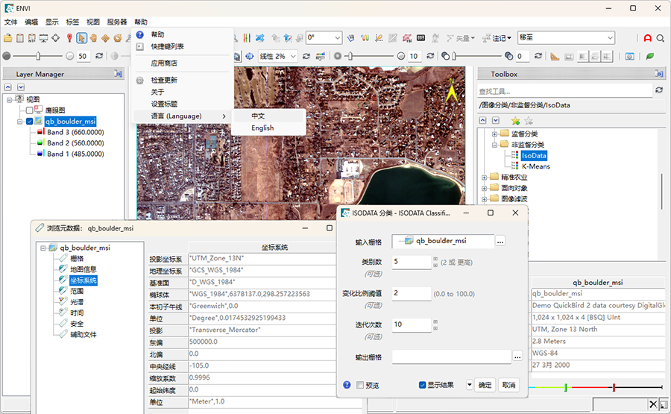Screen dimensions: 671x414
Task: Expand the 精准农业 folder
Action: [x=484, y=178]
